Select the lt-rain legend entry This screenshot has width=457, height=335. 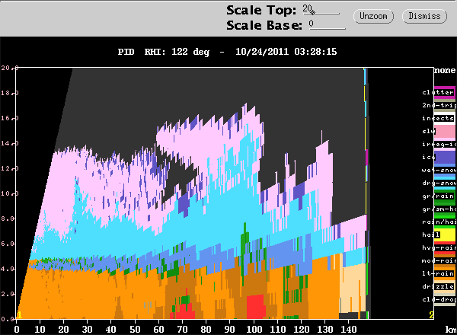(438, 273)
